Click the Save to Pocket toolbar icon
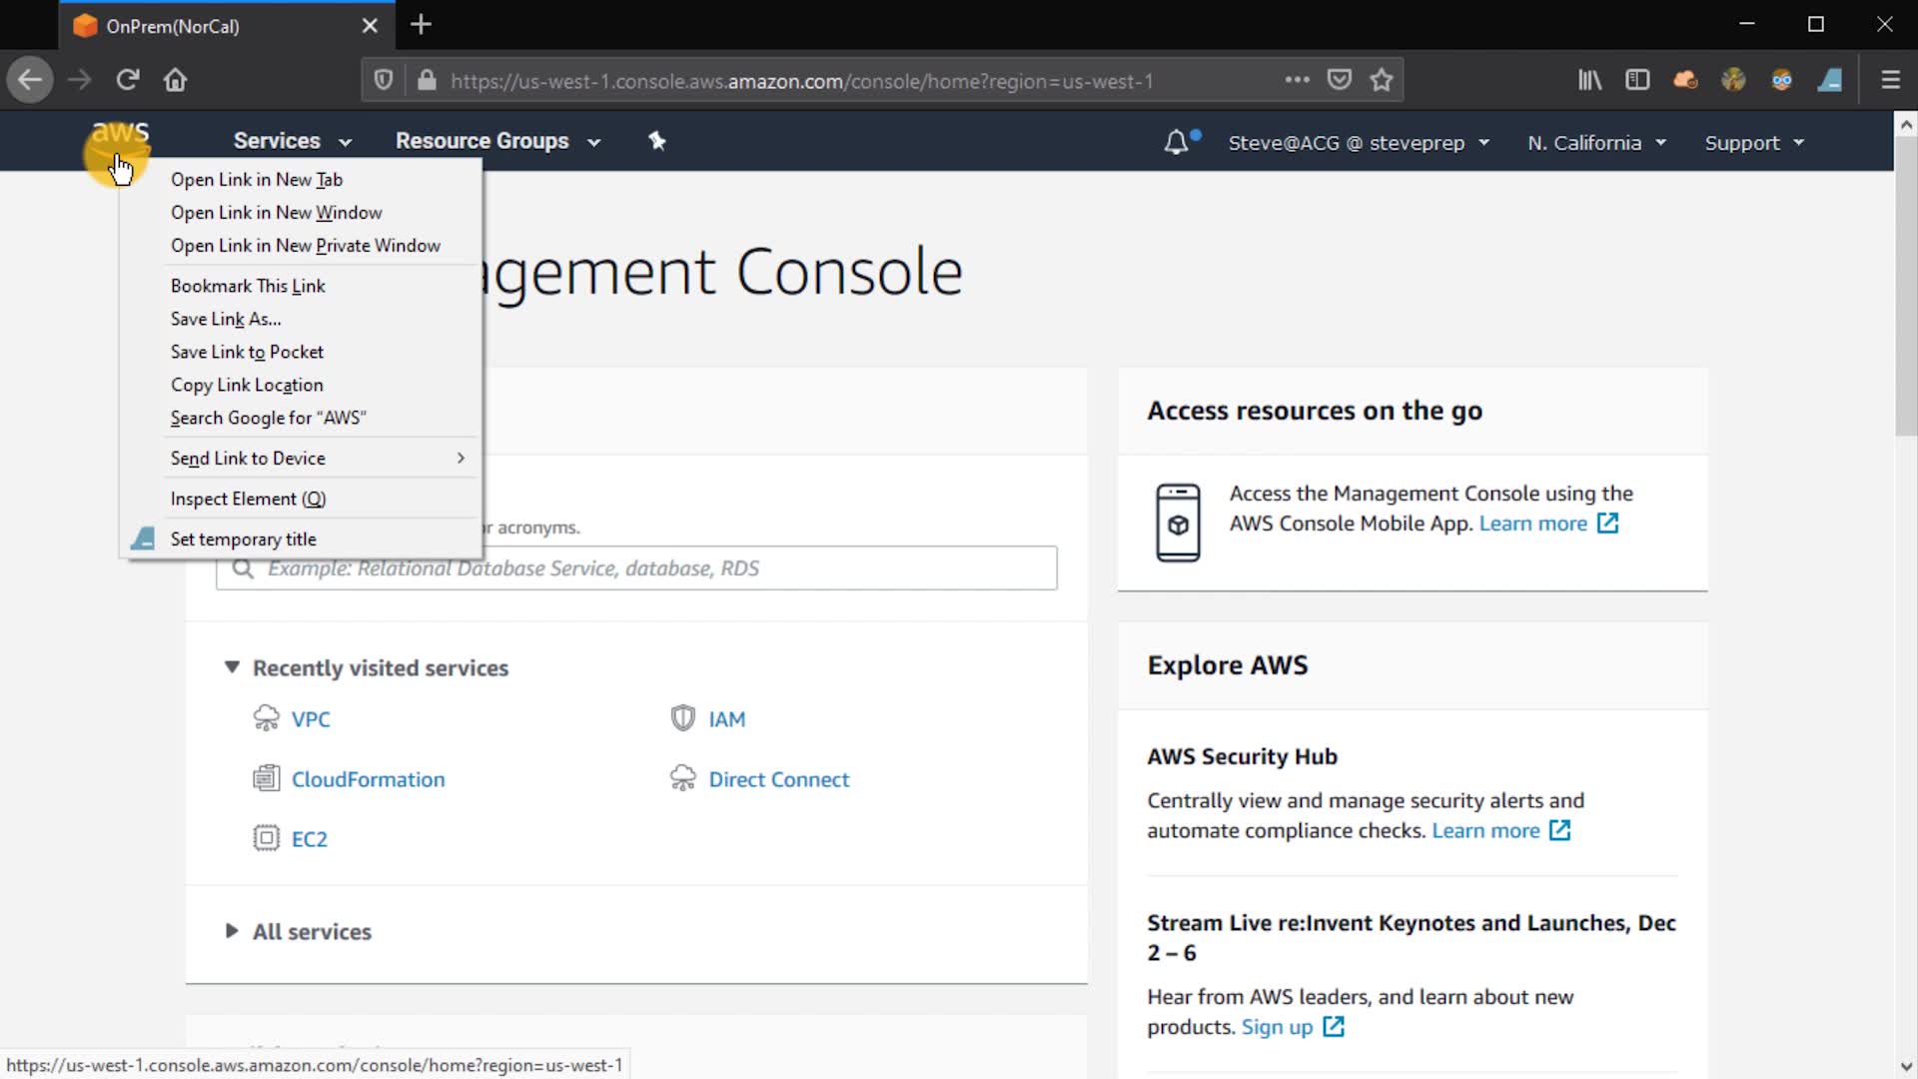This screenshot has width=1918, height=1079. coord(1339,80)
